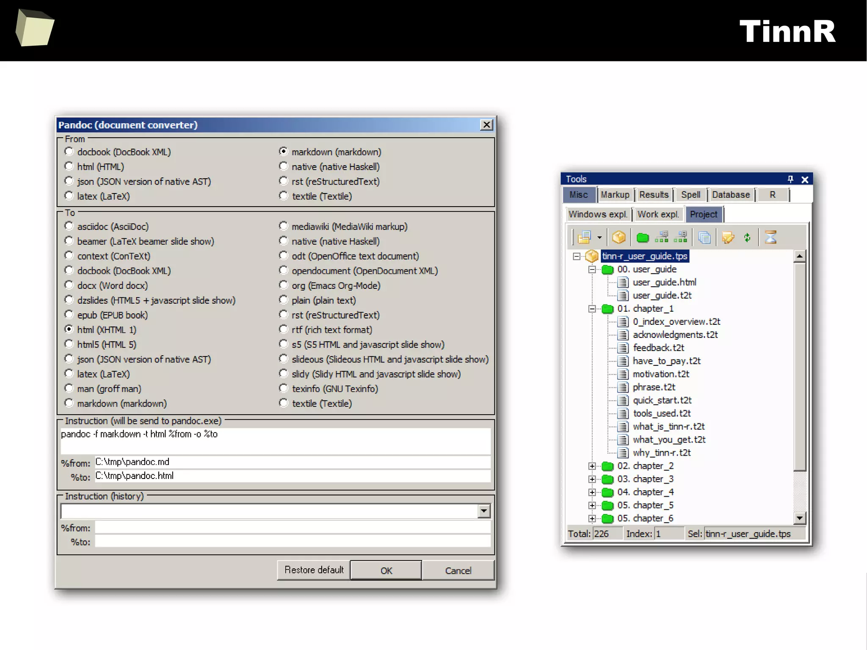Expand the 02. chapter_2 folder
This screenshot has width=867, height=650.
click(x=592, y=466)
